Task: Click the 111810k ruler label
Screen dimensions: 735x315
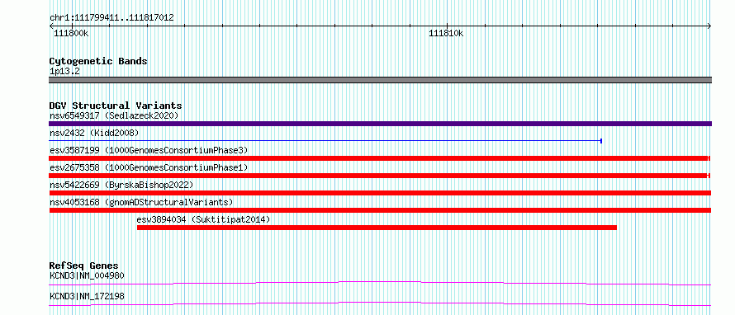Action: click(446, 33)
